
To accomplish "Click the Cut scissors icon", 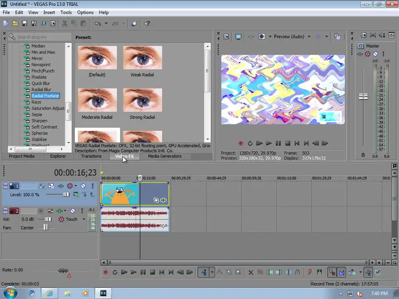I will tap(65, 23).
